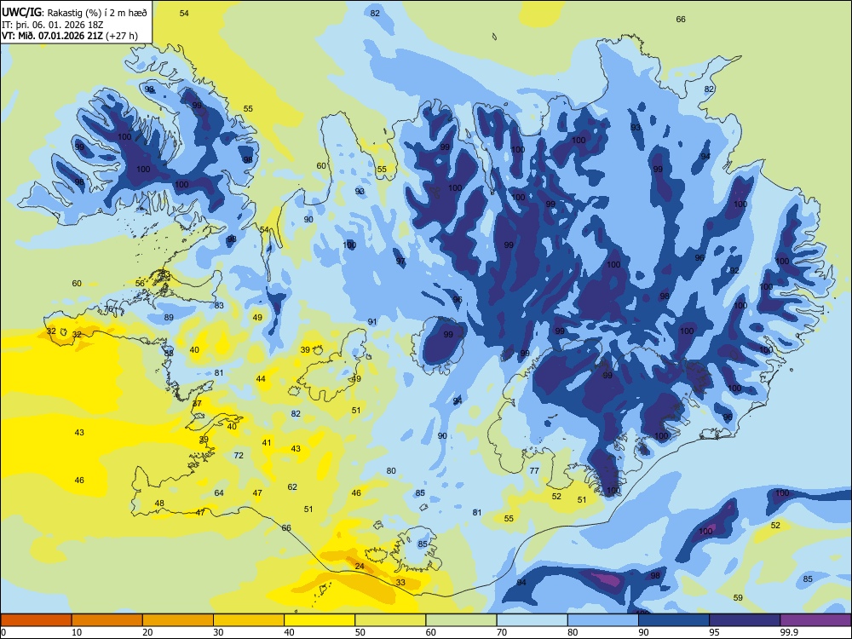Click the legend tick label '30'
Viewport: 852px width, 639px height.
tap(218, 632)
